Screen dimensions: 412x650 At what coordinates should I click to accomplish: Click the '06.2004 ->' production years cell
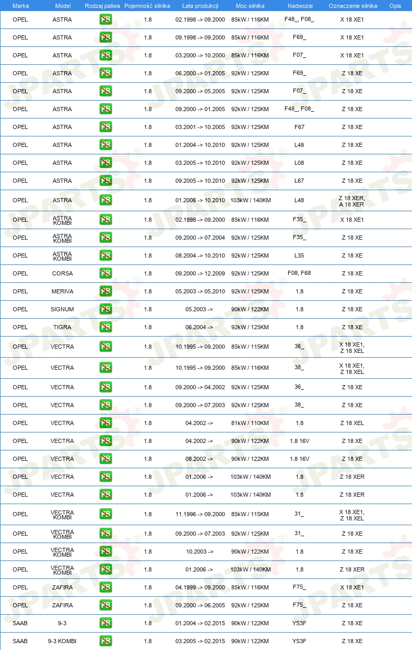199,327
